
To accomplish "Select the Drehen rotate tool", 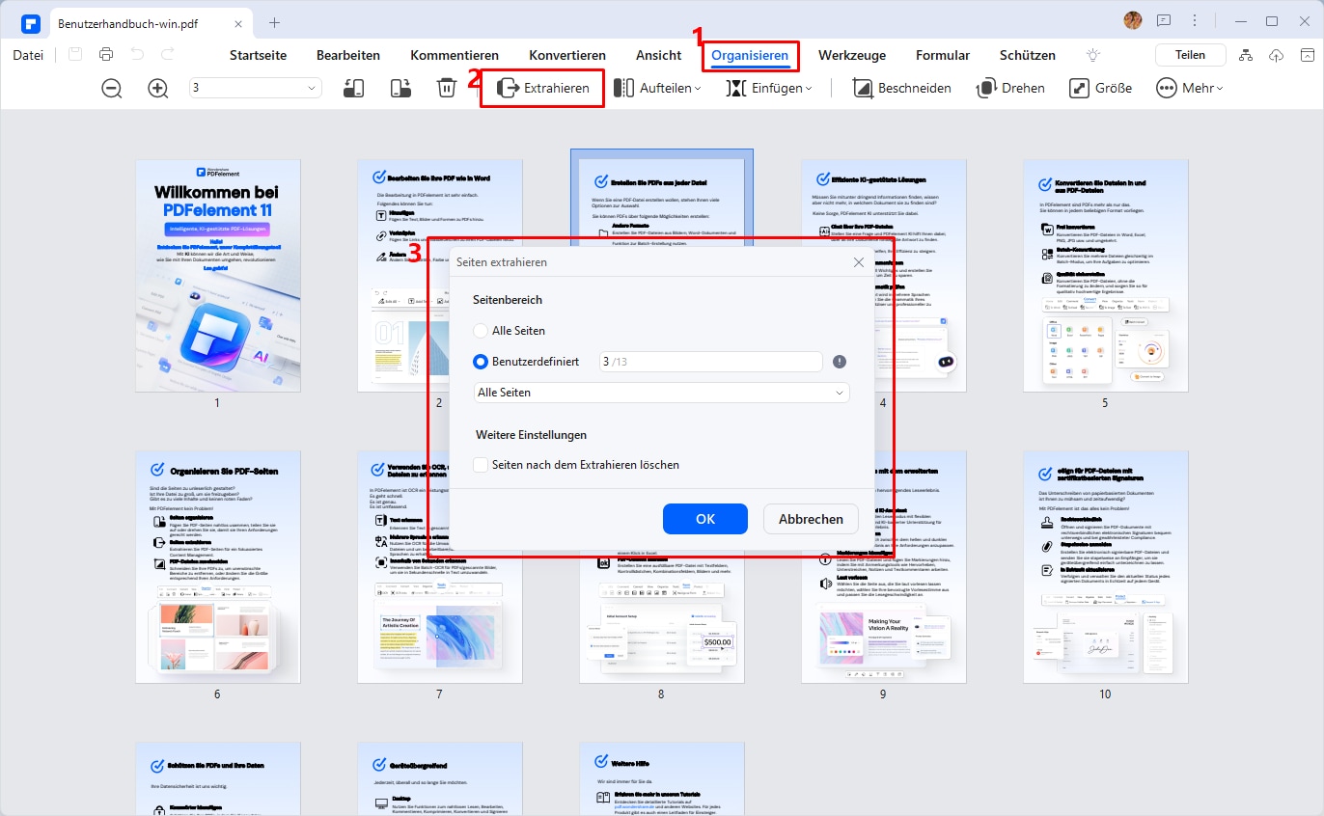I will (1010, 88).
